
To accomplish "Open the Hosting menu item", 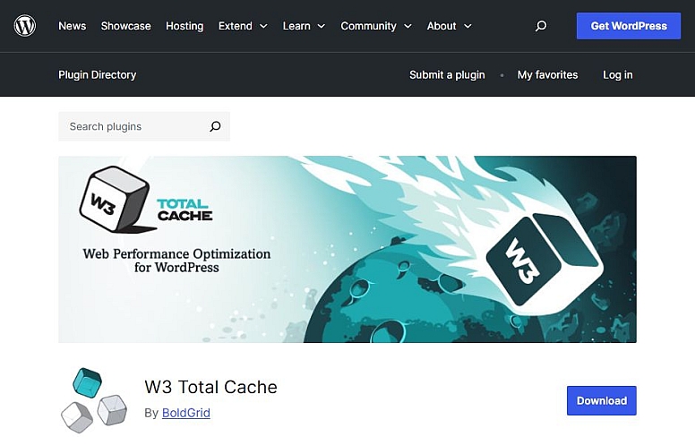I will 184,26.
